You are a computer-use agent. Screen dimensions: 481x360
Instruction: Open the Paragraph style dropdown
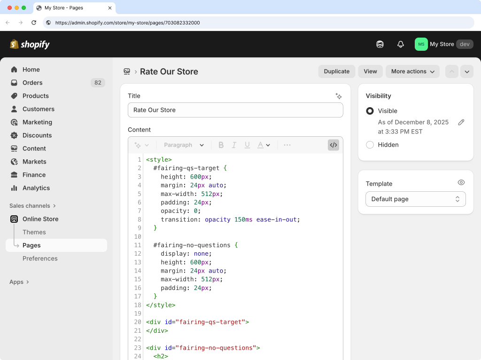pos(183,145)
